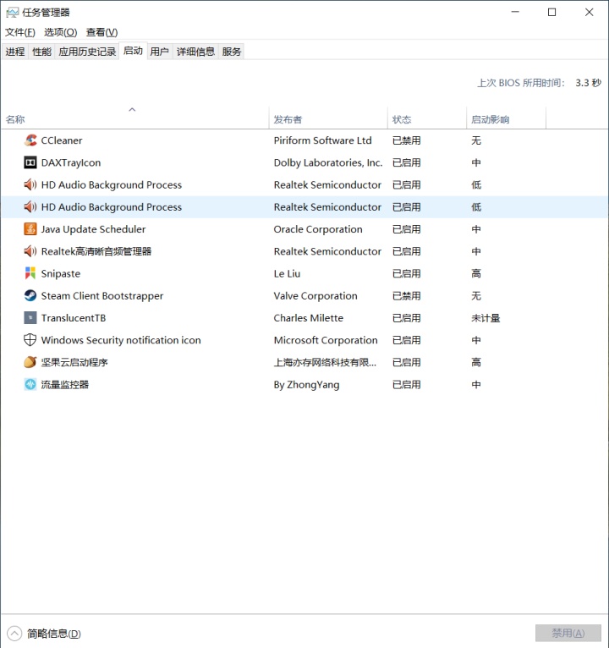
Task: Click the Task Manager title bar icon
Action: coord(13,13)
